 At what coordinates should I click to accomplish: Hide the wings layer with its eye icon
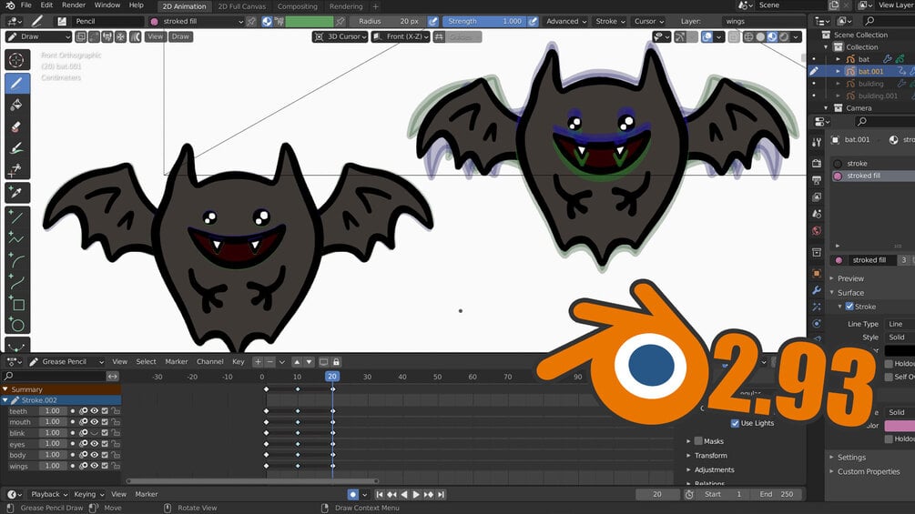pyautogui.click(x=94, y=466)
